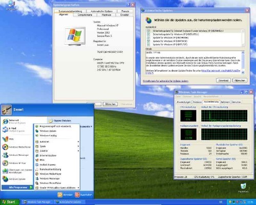This screenshot has width=256, height=205.
Task: Open the Papierkorb desktop icon
Action: 243,188
